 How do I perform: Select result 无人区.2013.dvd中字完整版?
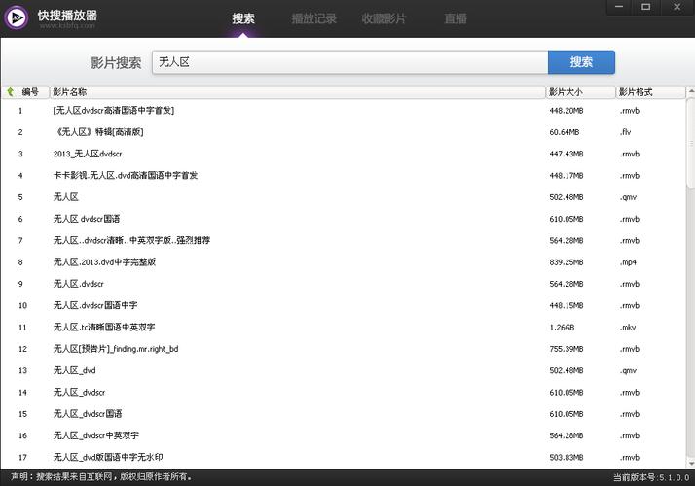coord(104,262)
